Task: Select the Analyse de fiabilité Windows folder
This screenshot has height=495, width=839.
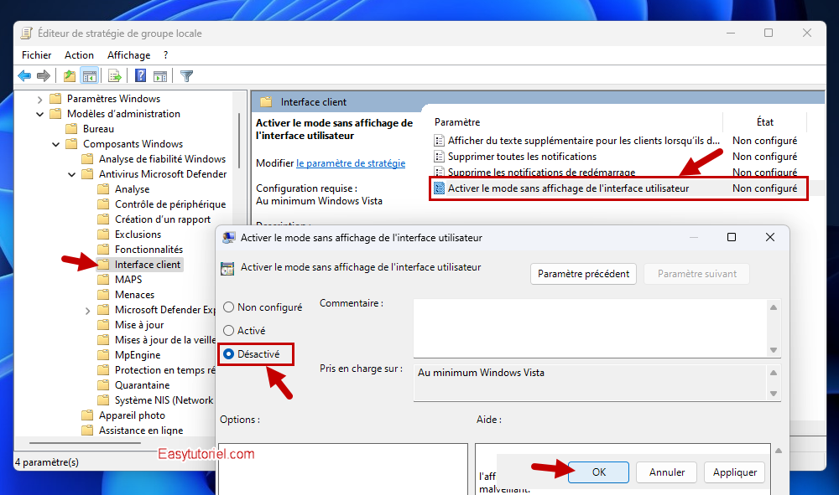Action: click(x=162, y=159)
